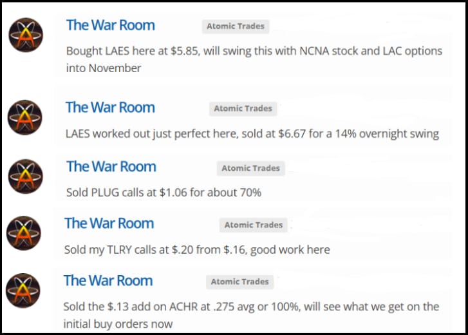Select the message about the 14% overnight swing
This screenshot has height=335, width=468.
tap(252, 134)
